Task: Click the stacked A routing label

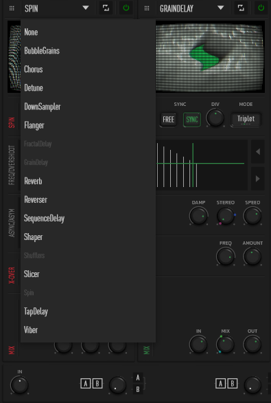Action: [138, 378]
